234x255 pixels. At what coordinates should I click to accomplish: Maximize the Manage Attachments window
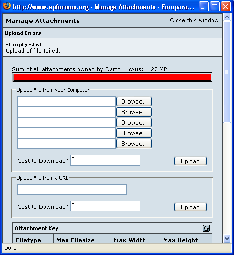[x=214, y=7]
